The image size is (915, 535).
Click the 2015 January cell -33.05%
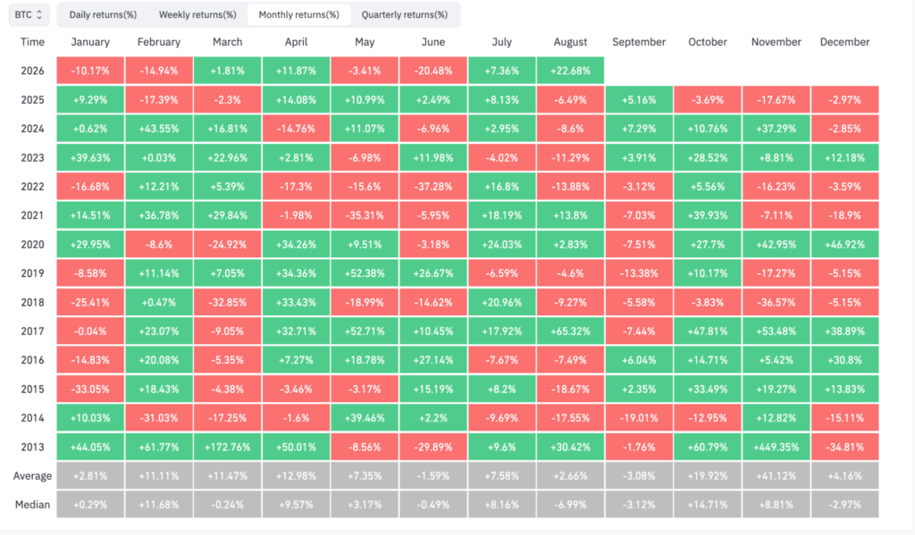click(x=90, y=389)
